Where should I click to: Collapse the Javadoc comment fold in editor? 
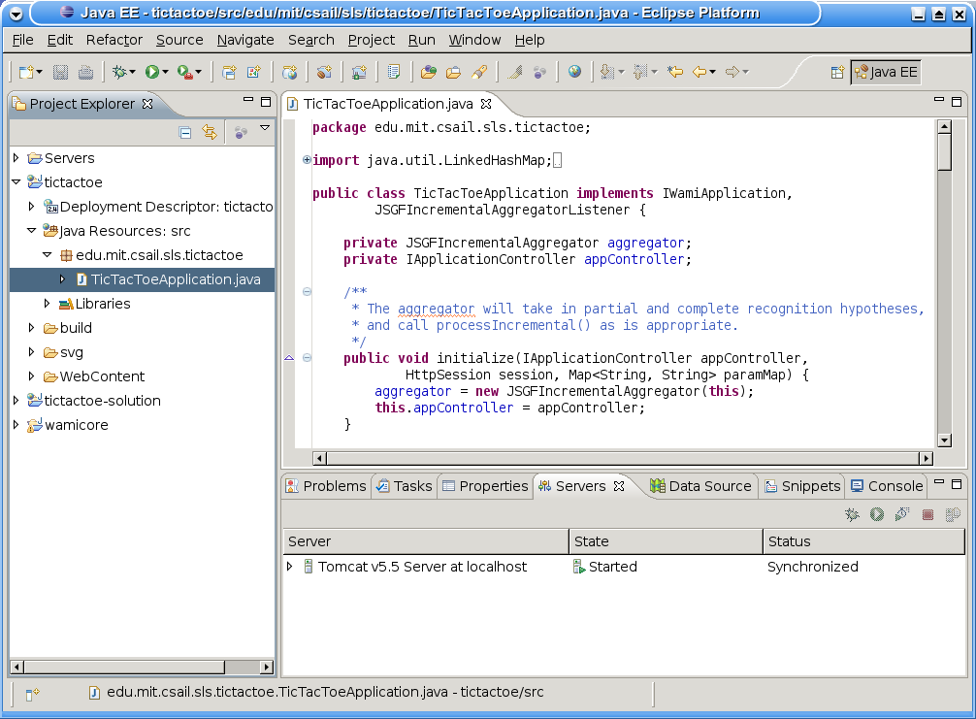[x=308, y=292]
